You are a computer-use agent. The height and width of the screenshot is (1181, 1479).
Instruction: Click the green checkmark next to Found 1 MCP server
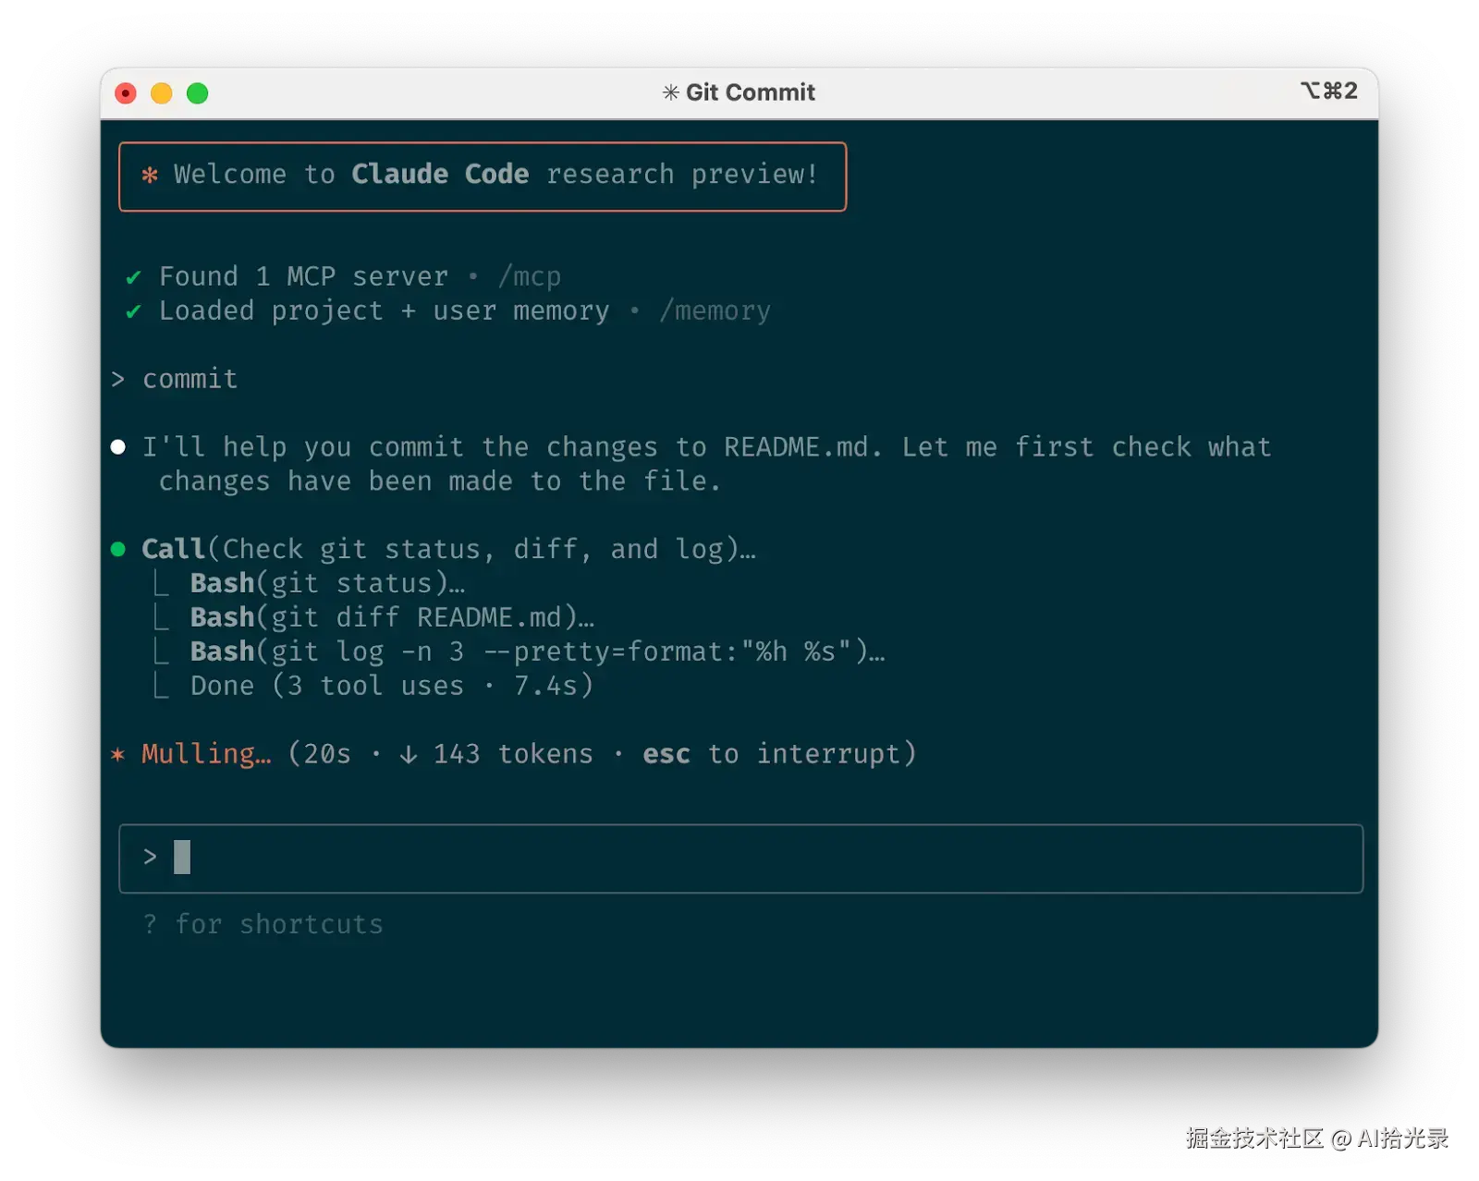pyautogui.click(x=133, y=277)
